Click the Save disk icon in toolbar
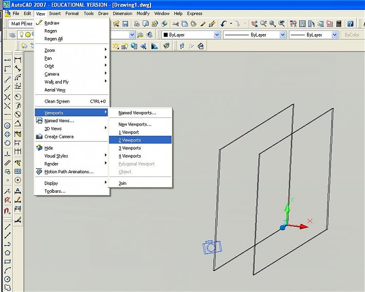The width and height of the screenshot is (365, 292). point(125,24)
